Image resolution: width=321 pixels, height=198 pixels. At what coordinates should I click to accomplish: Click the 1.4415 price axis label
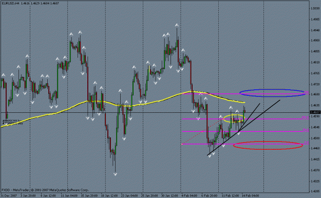pyautogui.click(x=315, y=159)
